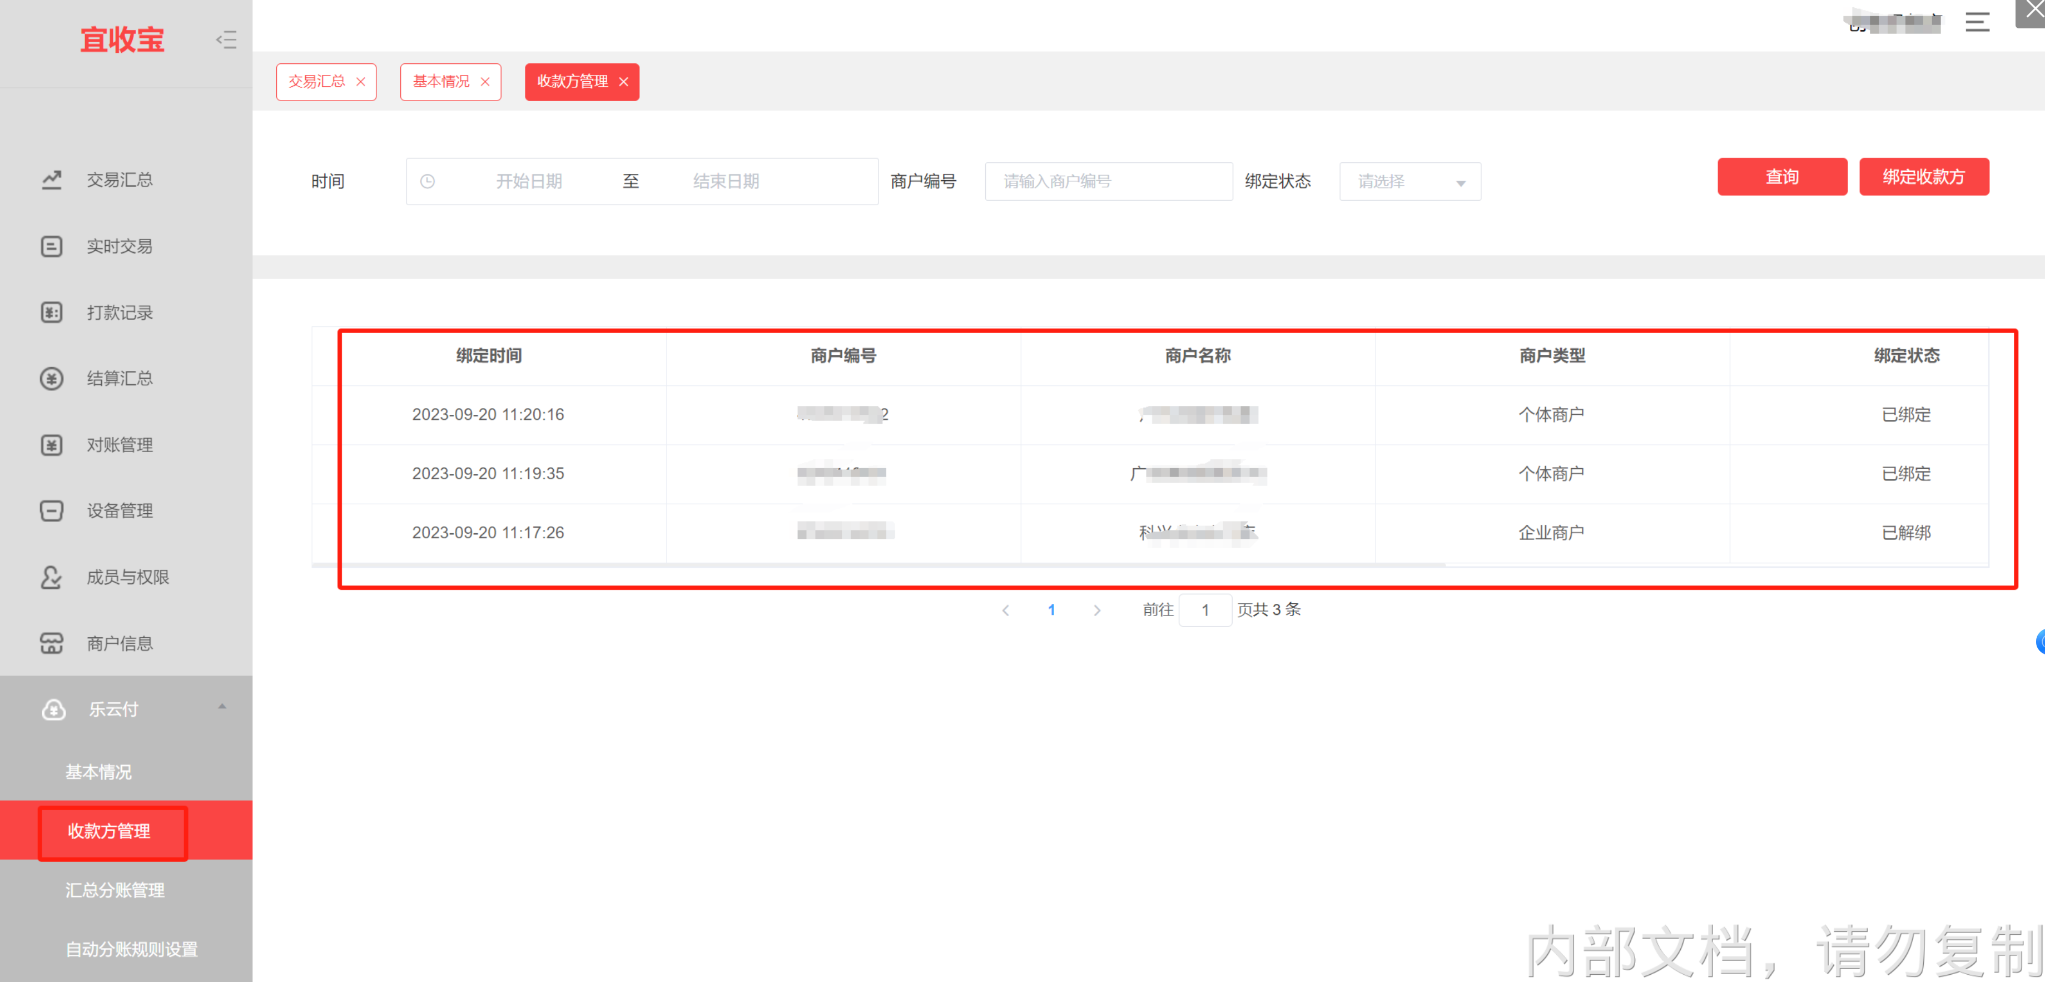Click the 查询 button
Image resolution: width=2045 pixels, height=982 pixels.
(1782, 177)
